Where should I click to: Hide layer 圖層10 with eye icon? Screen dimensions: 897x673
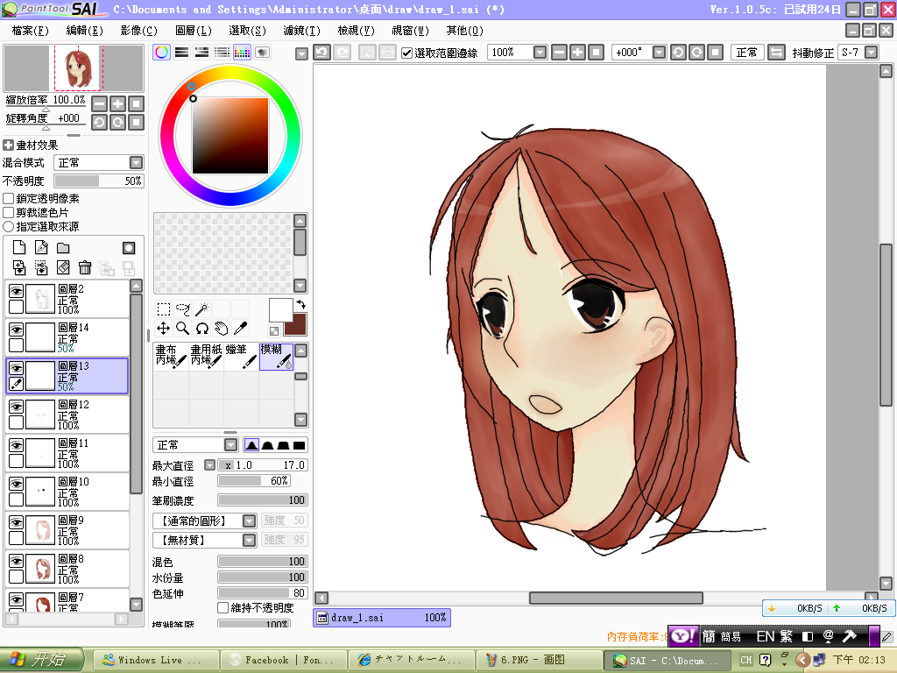coord(16,484)
